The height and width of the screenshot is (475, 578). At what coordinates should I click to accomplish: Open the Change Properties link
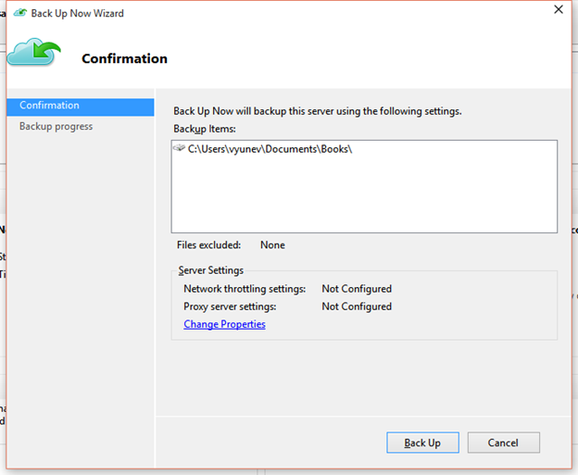coord(224,324)
